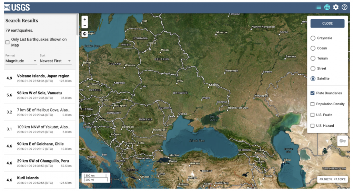The height and width of the screenshot is (191, 353).
Task: Choose the Grayscale basemap radio button
Action: (313, 38)
